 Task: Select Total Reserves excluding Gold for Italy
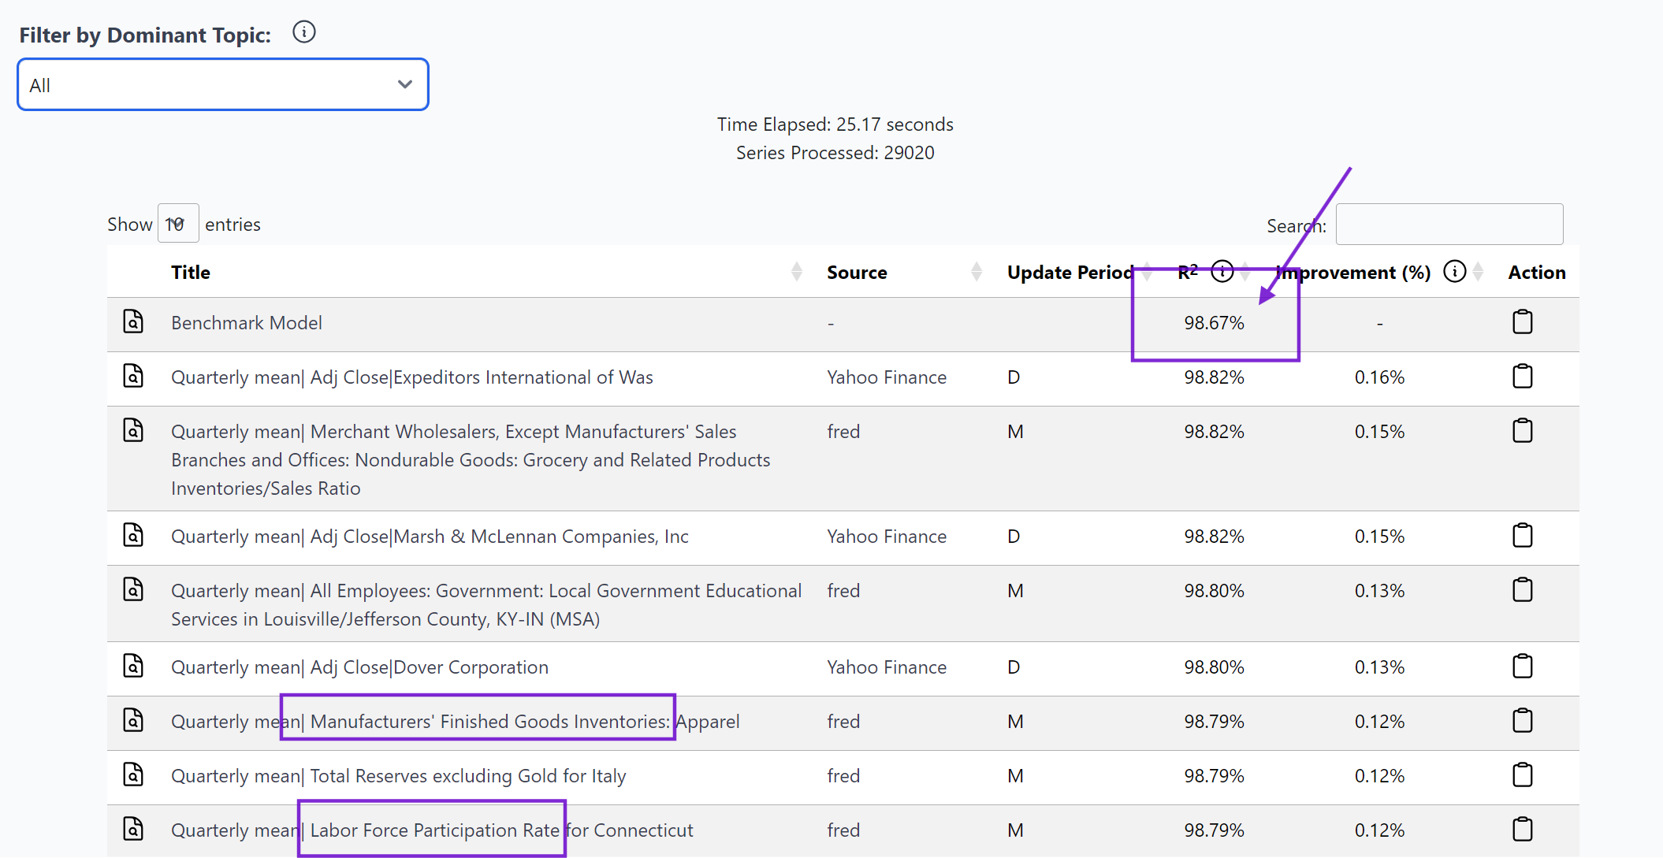click(x=399, y=776)
